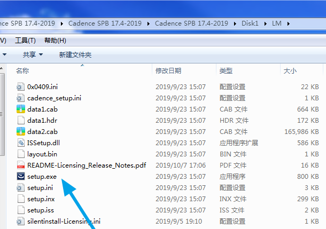This screenshot has height=229, width=326.
Task: Click the 2019/9/5 19:10 date cell
Action: click(179, 222)
